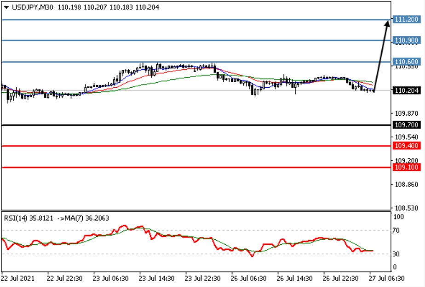Screen dimensions: 425x287
Task: Select the 110.900 level price tag
Action: click(x=406, y=40)
